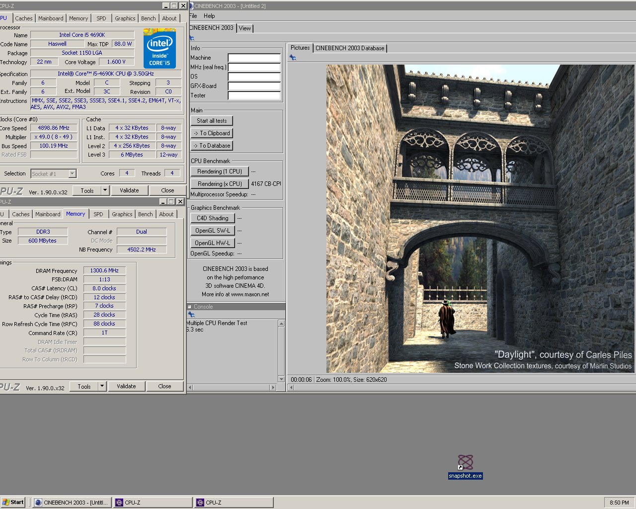Click the Tester input field
Screen dimensions: 636x509
click(x=254, y=95)
